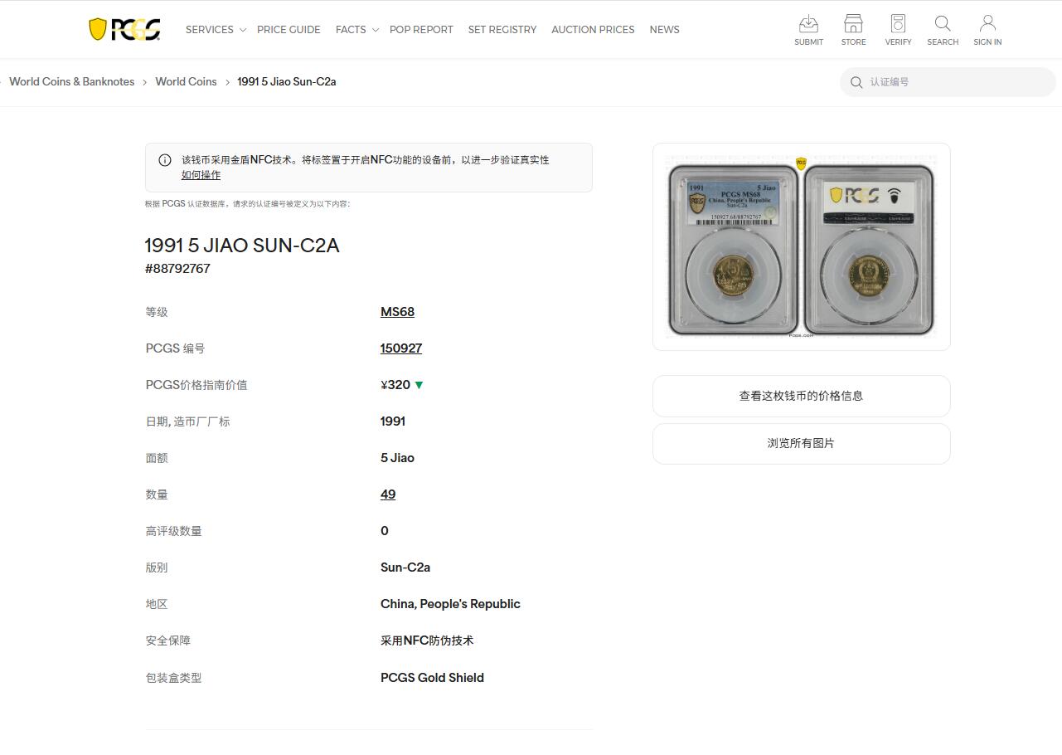Click the 查看这枚钱币的价格信息 button
Image resolution: width=1062 pixels, height=755 pixels.
(x=800, y=396)
